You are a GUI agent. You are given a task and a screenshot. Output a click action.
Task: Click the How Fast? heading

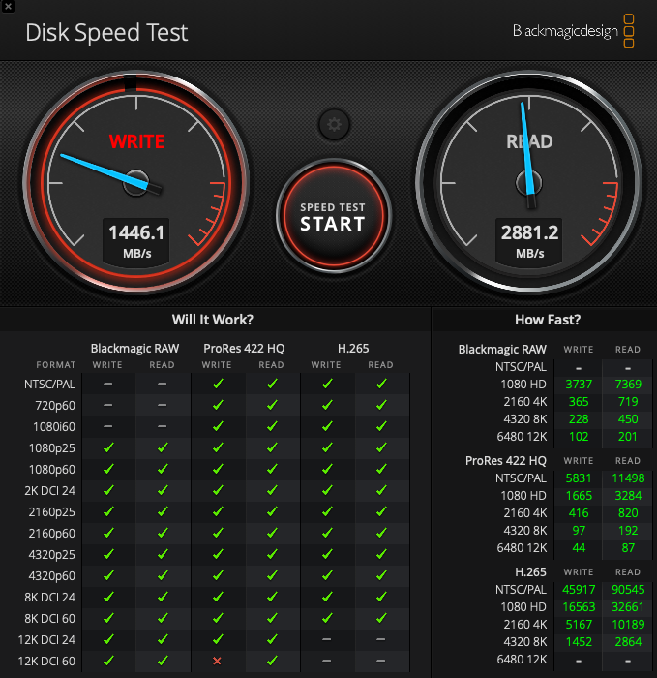click(x=548, y=320)
